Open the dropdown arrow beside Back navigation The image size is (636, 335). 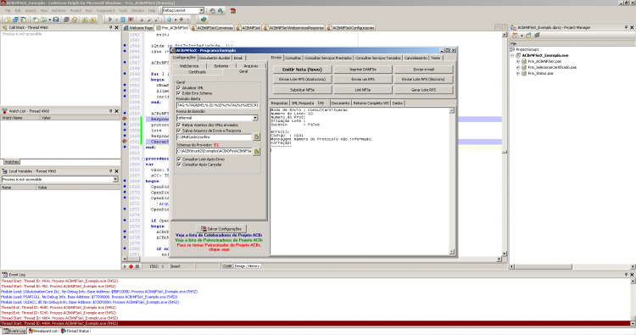pyautogui.click(x=176, y=20)
